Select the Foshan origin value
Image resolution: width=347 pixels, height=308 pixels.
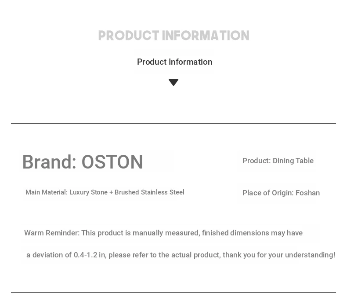(x=307, y=193)
